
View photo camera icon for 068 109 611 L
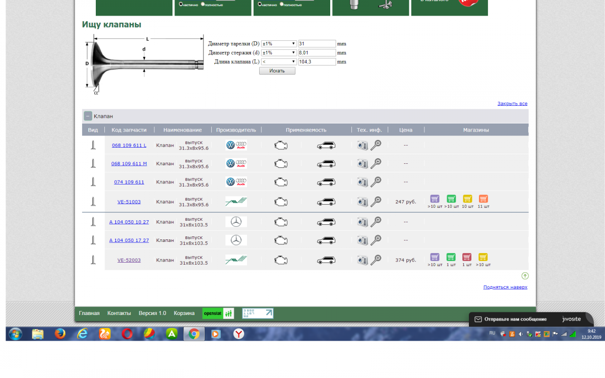click(x=362, y=146)
